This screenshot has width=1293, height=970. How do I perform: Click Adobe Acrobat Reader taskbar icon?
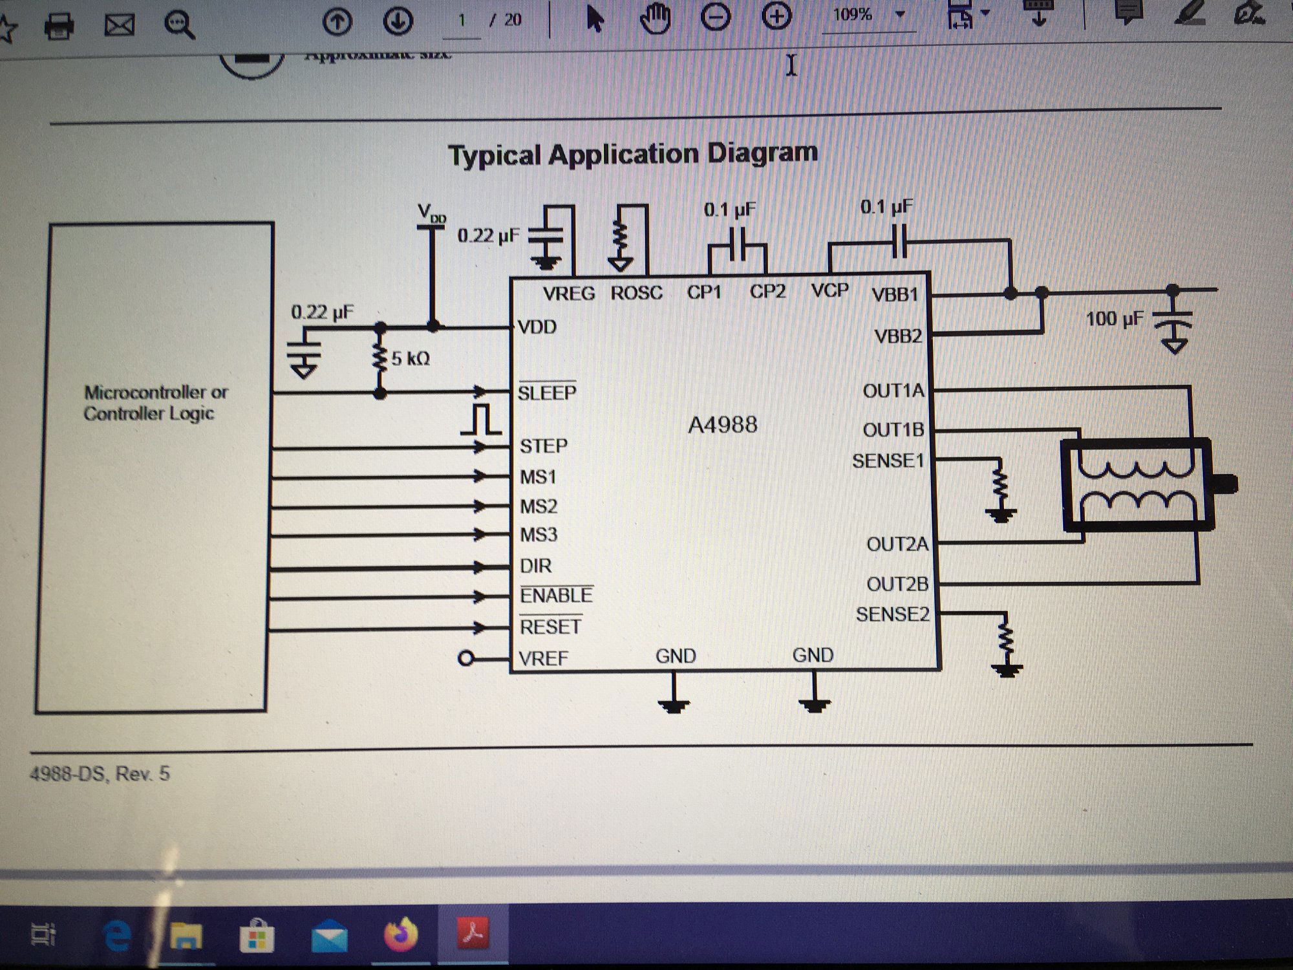pos(473,934)
